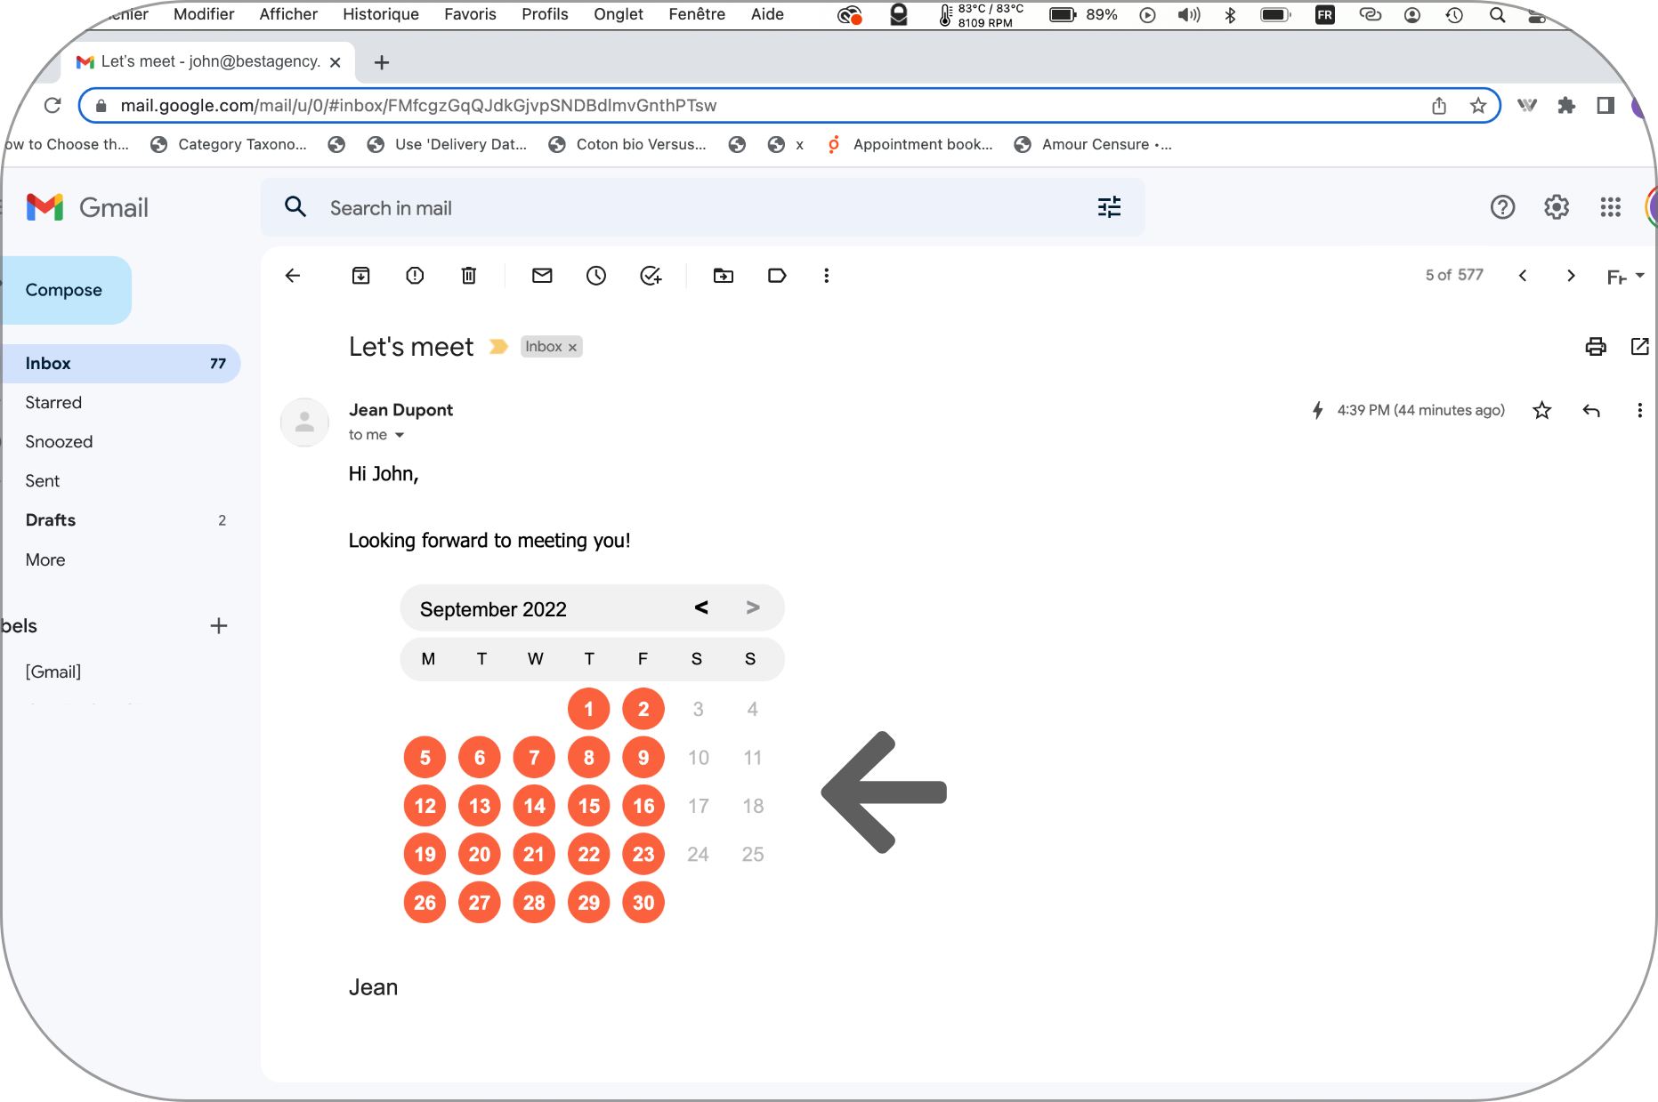
Task: Print the whole email conversation
Action: pos(1596,347)
